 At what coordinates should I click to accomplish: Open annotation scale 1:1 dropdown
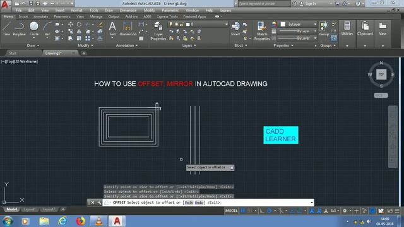[x=335, y=211]
